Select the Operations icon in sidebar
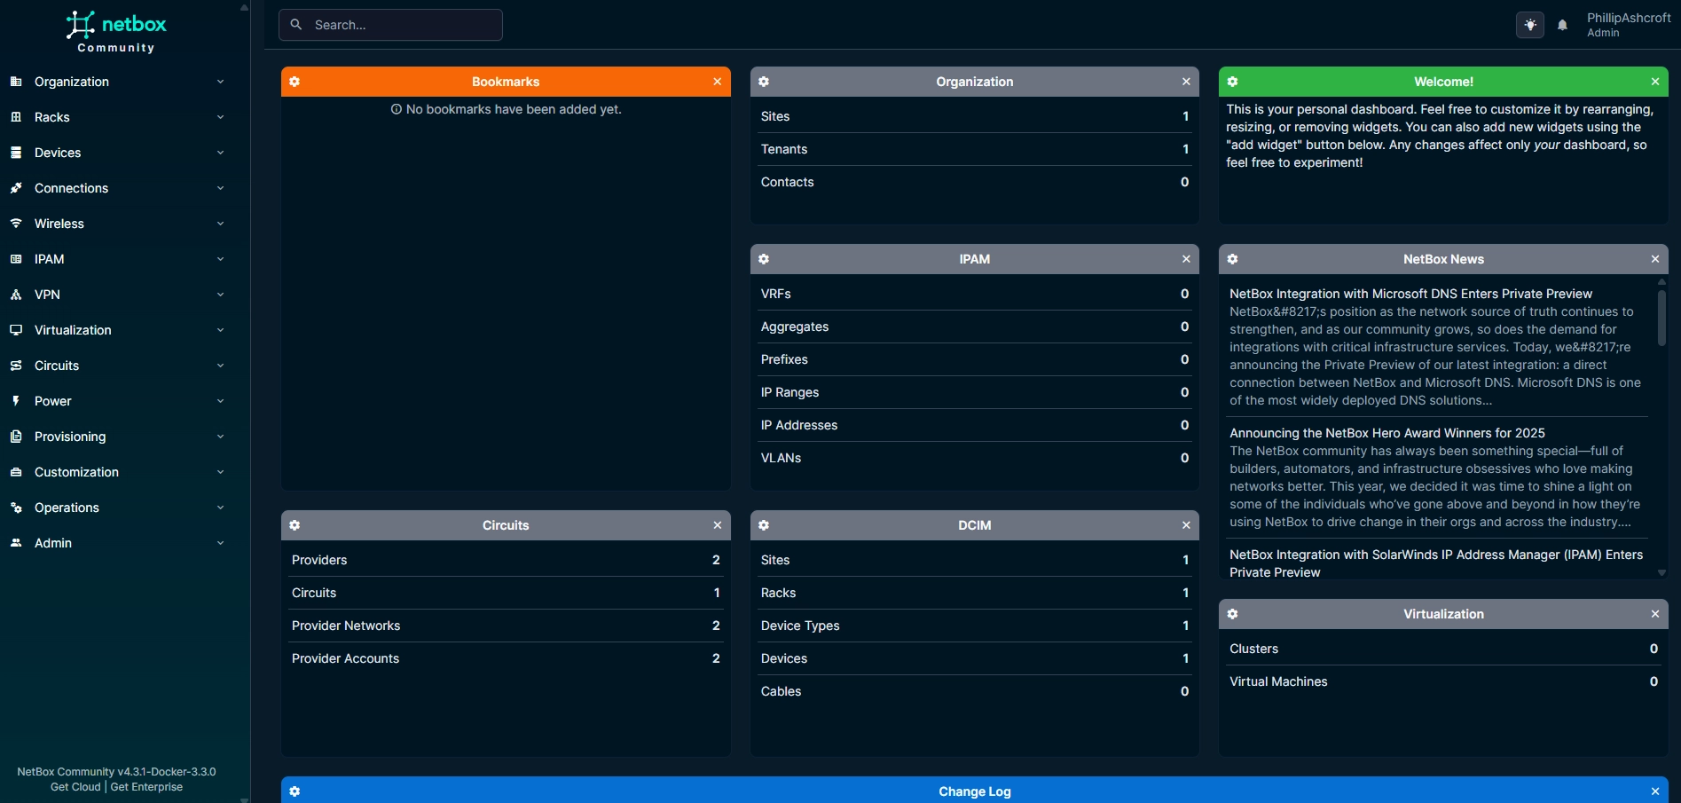 point(16,508)
